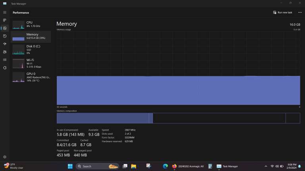The image size is (305, 171).
Task: Open the Services page icon
Action: point(5,68)
